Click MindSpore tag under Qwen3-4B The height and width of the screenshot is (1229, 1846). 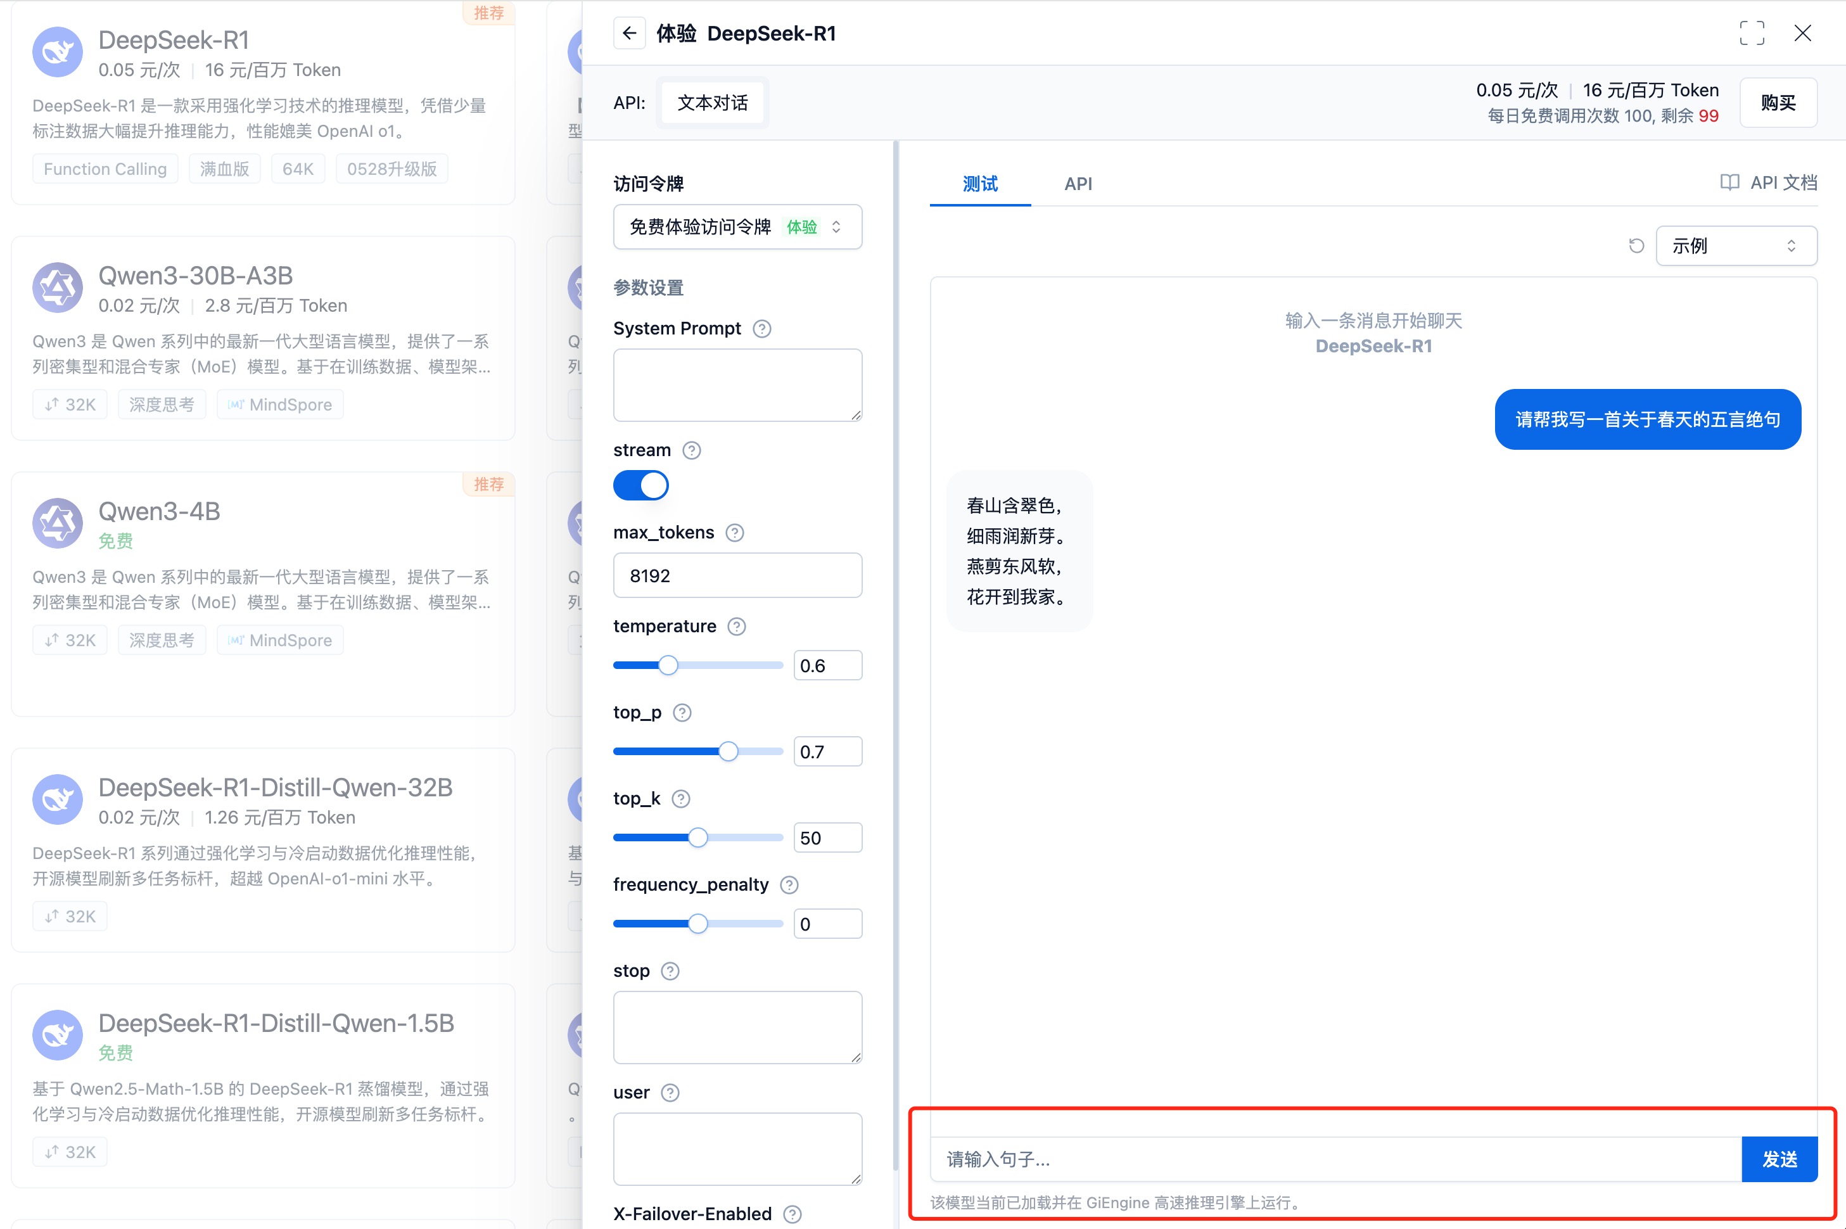[x=280, y=640]
